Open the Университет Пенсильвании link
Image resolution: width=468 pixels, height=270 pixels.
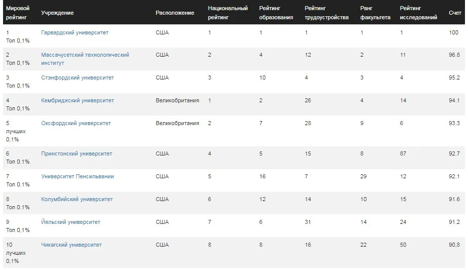(x=77, y=176)
